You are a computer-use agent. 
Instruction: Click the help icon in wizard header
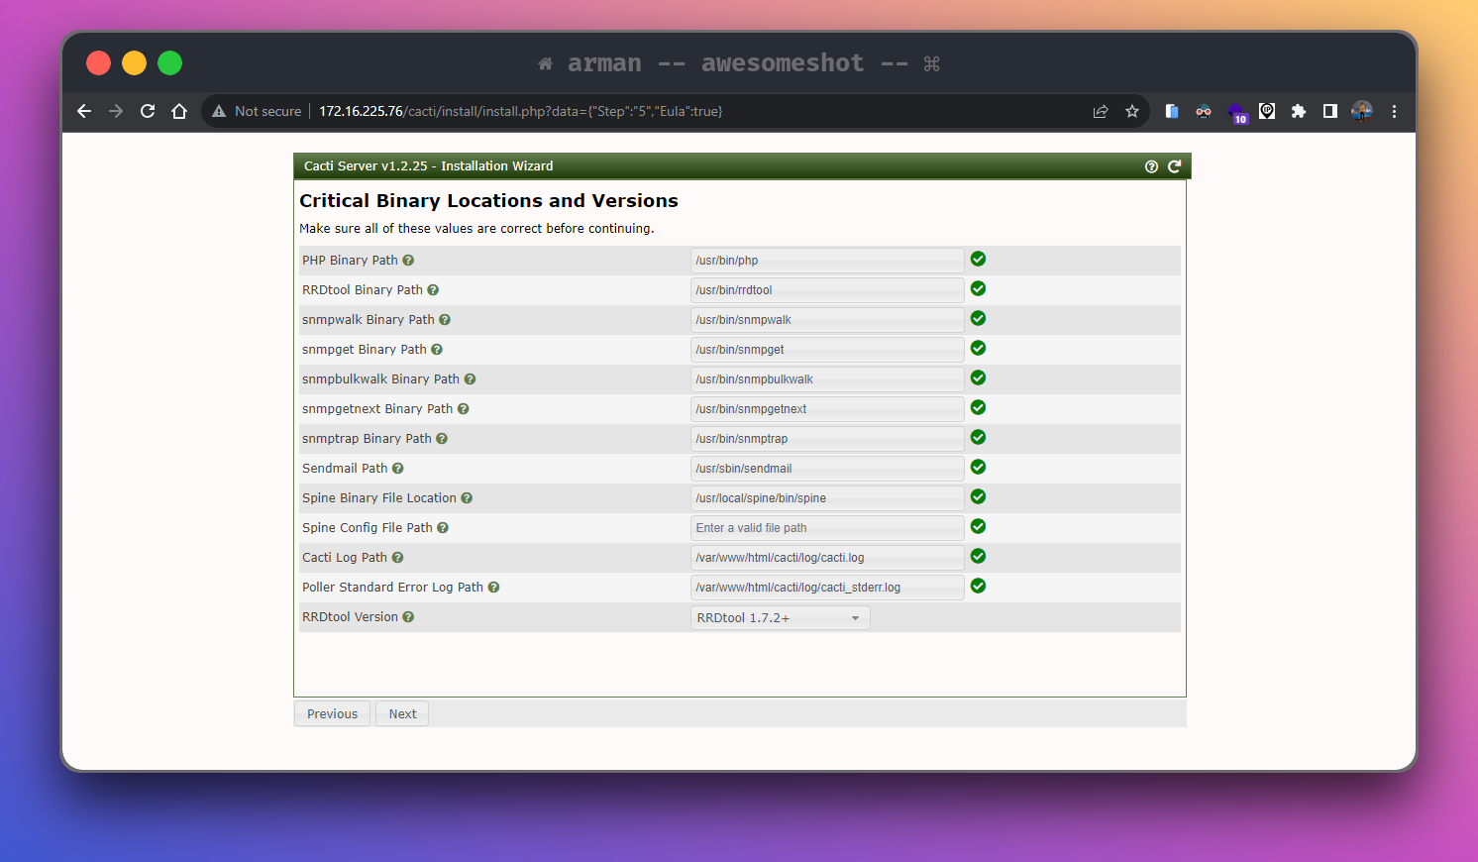pyautogui.click(x=1151, y=166)
